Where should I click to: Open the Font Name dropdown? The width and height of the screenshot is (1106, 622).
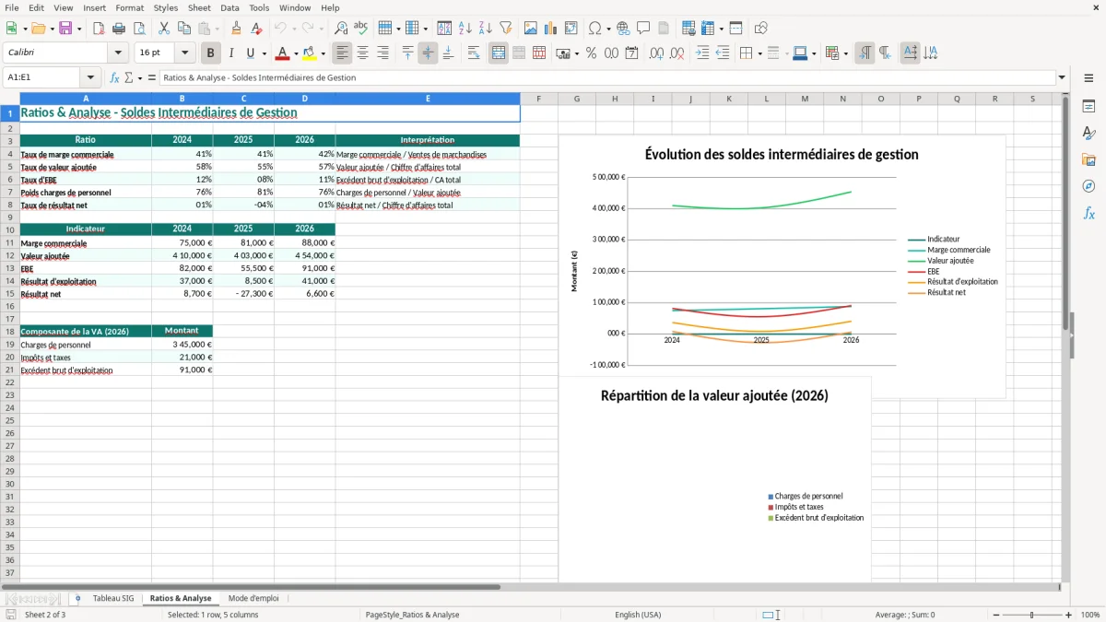[118, 53]
